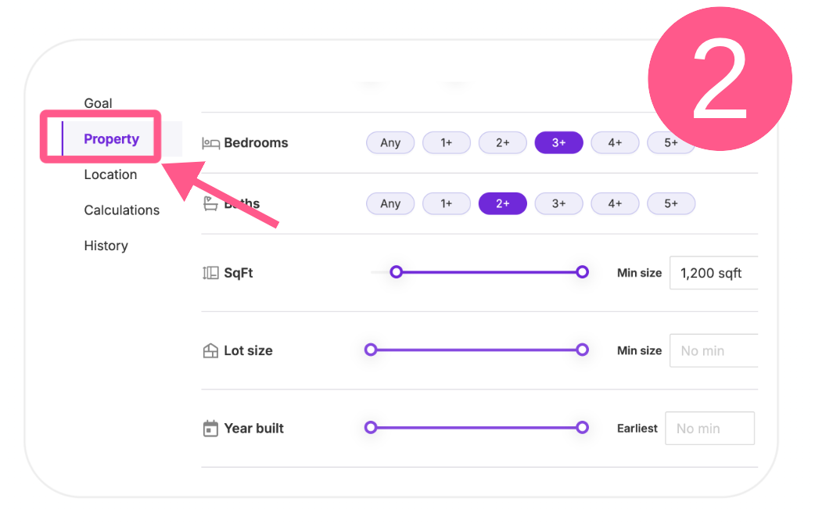This screenshot has width=815, height=524.
Task: Open the Location section
Action: [111, 174]
